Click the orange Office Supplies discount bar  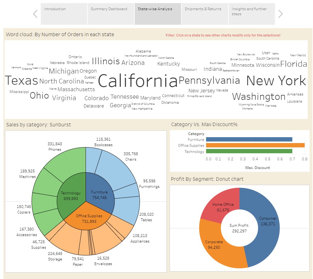tap(255, 146)
